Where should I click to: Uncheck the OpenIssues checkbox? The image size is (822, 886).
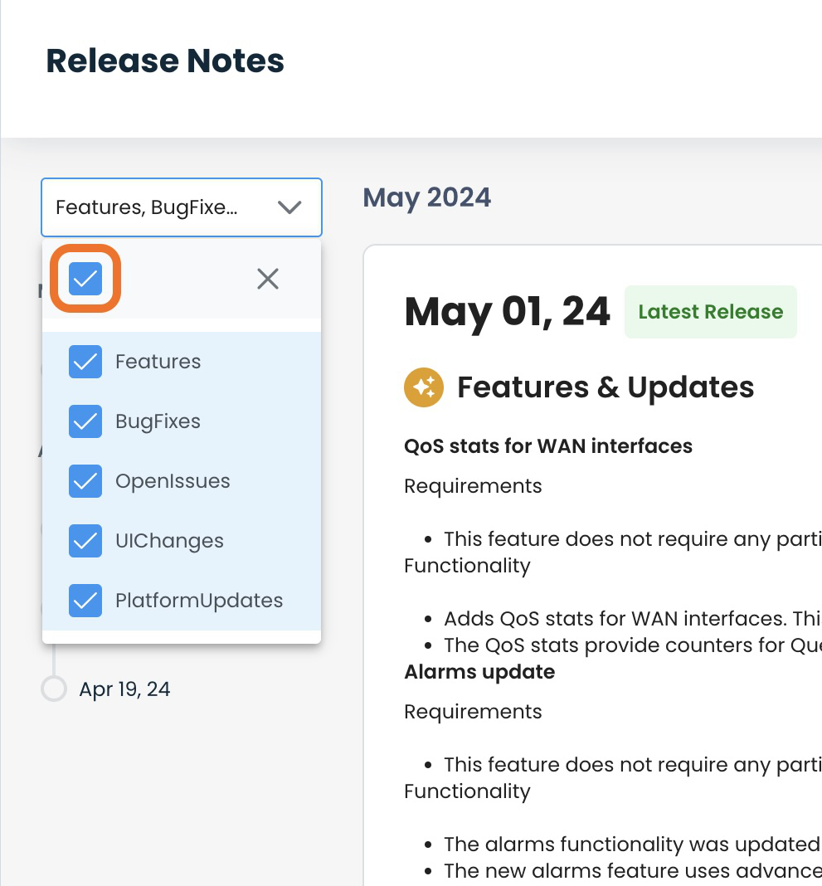(x=85, y=481)
